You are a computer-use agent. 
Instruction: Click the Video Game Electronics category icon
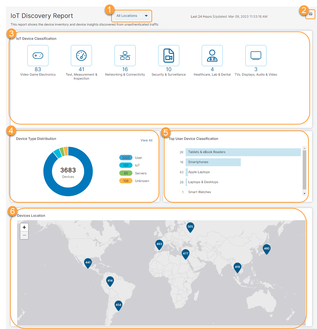38,55
